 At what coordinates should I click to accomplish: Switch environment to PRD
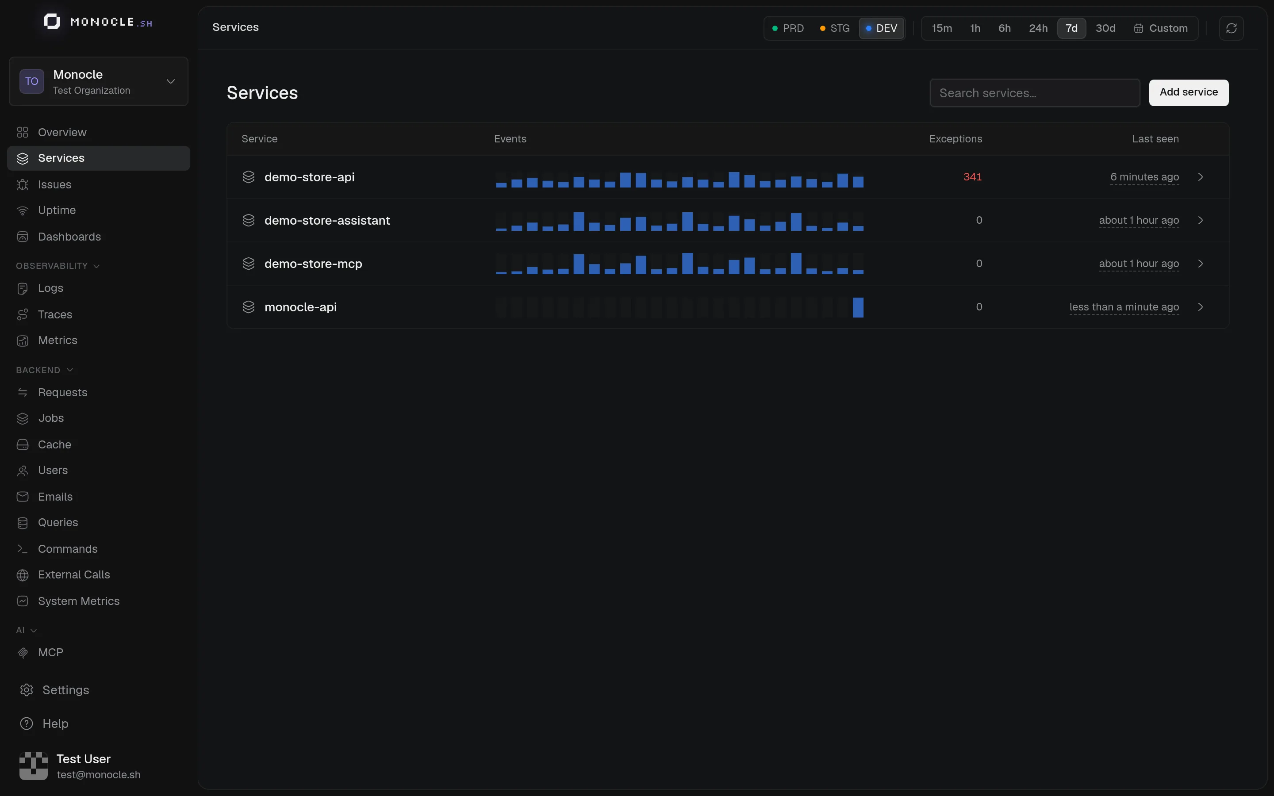tap(788, 28)
